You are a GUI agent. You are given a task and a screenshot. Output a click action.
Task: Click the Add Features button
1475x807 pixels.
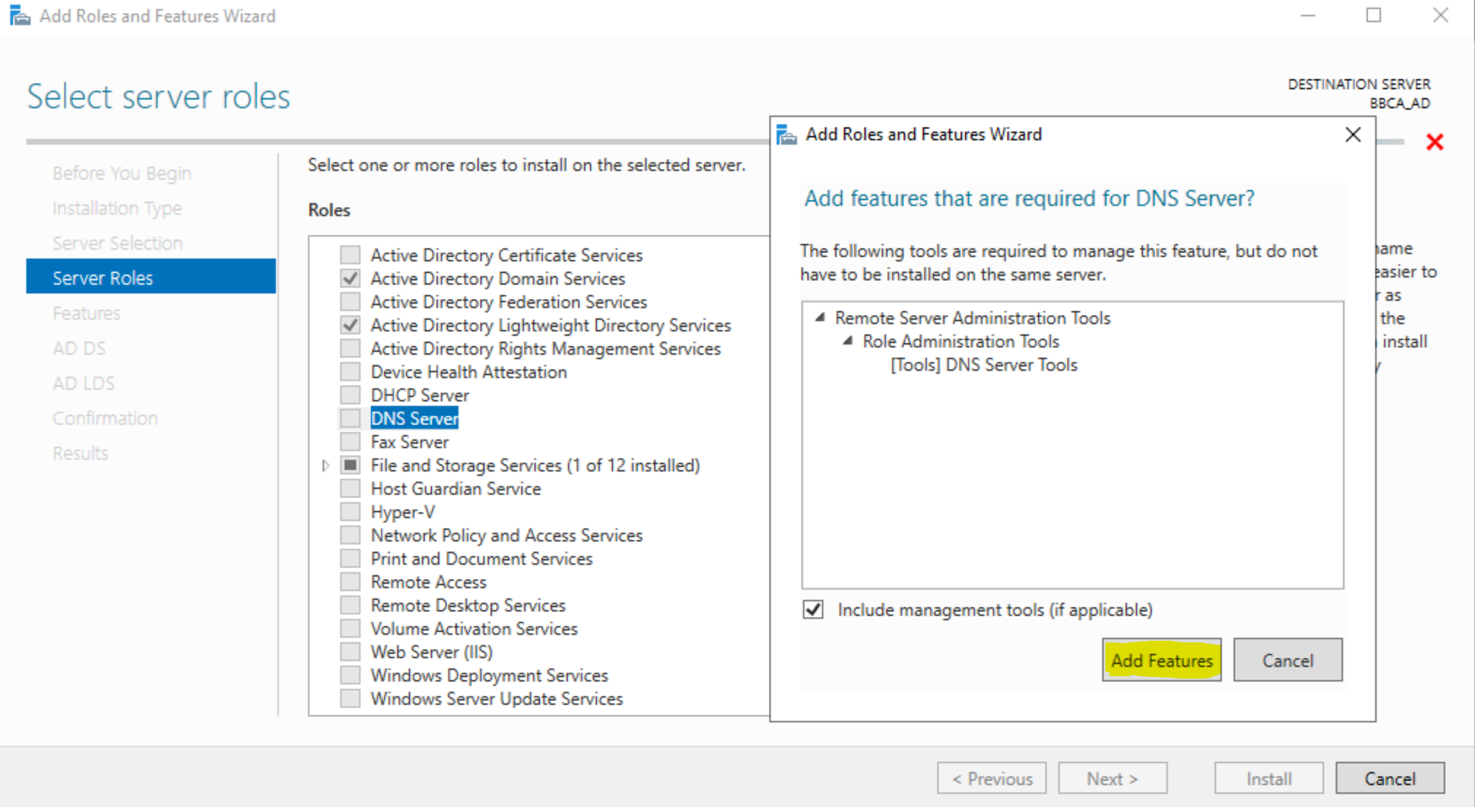1161,660
